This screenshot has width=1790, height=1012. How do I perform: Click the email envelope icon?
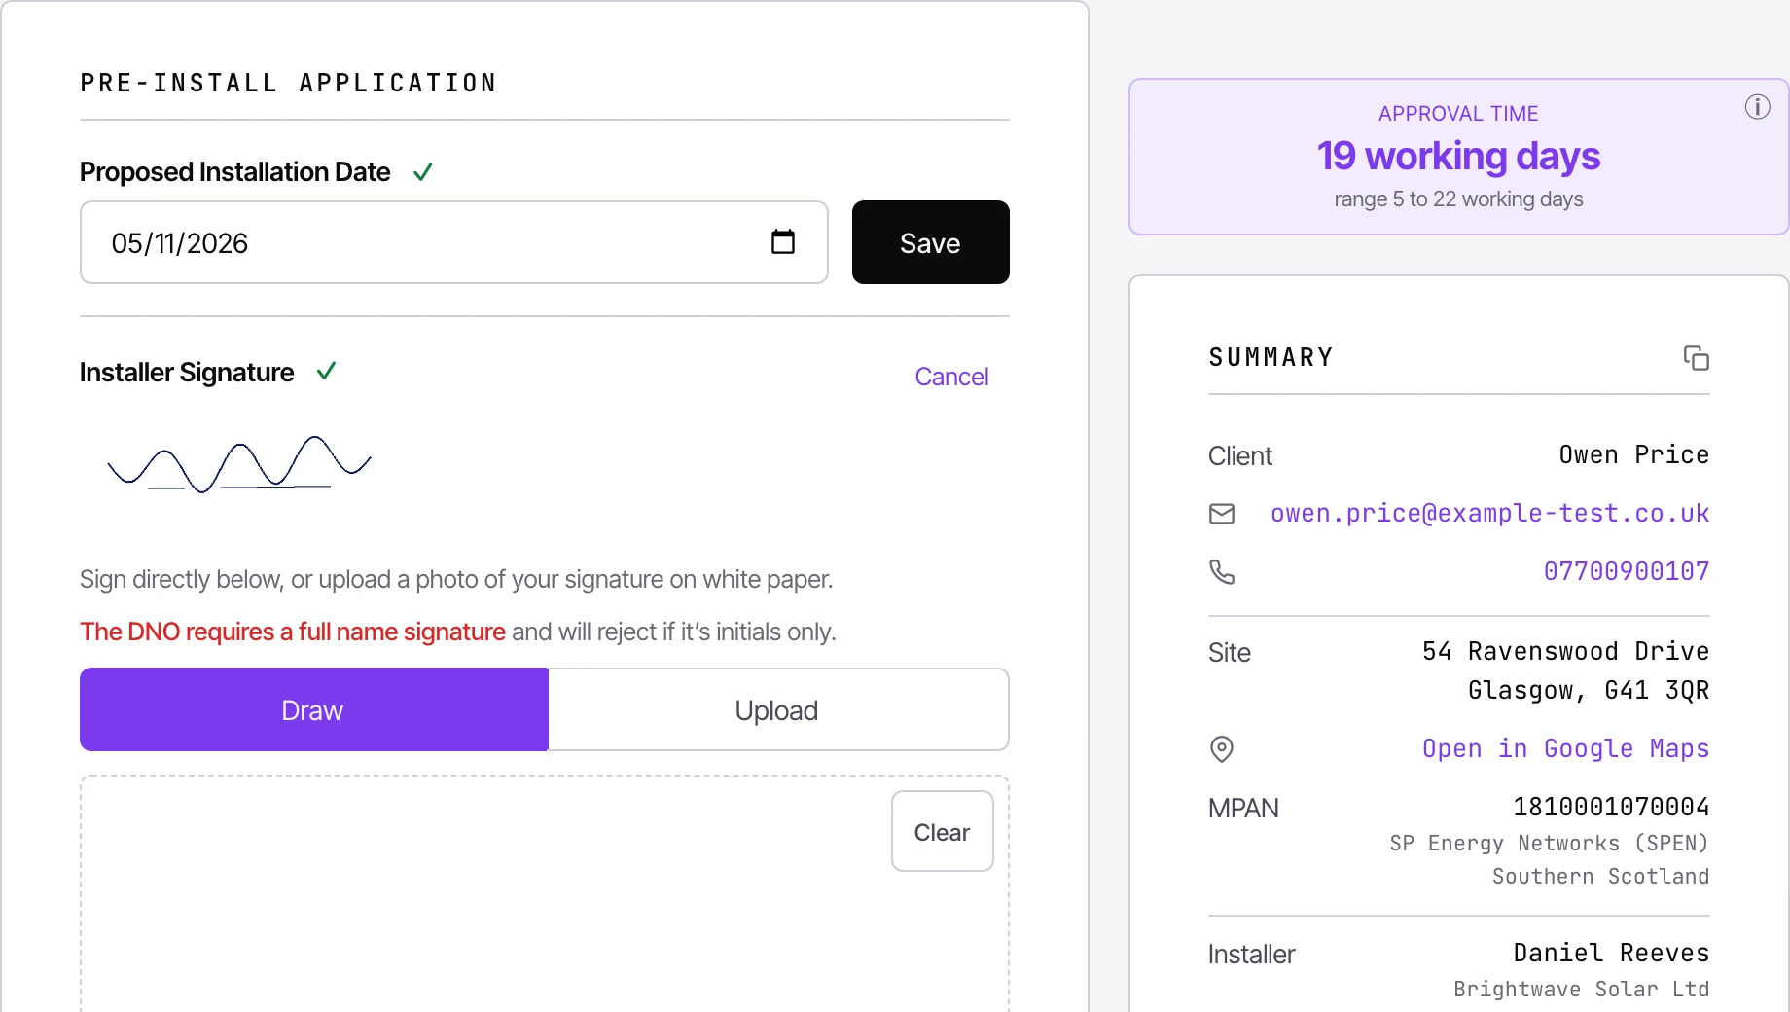click(x=1222, y=514)
